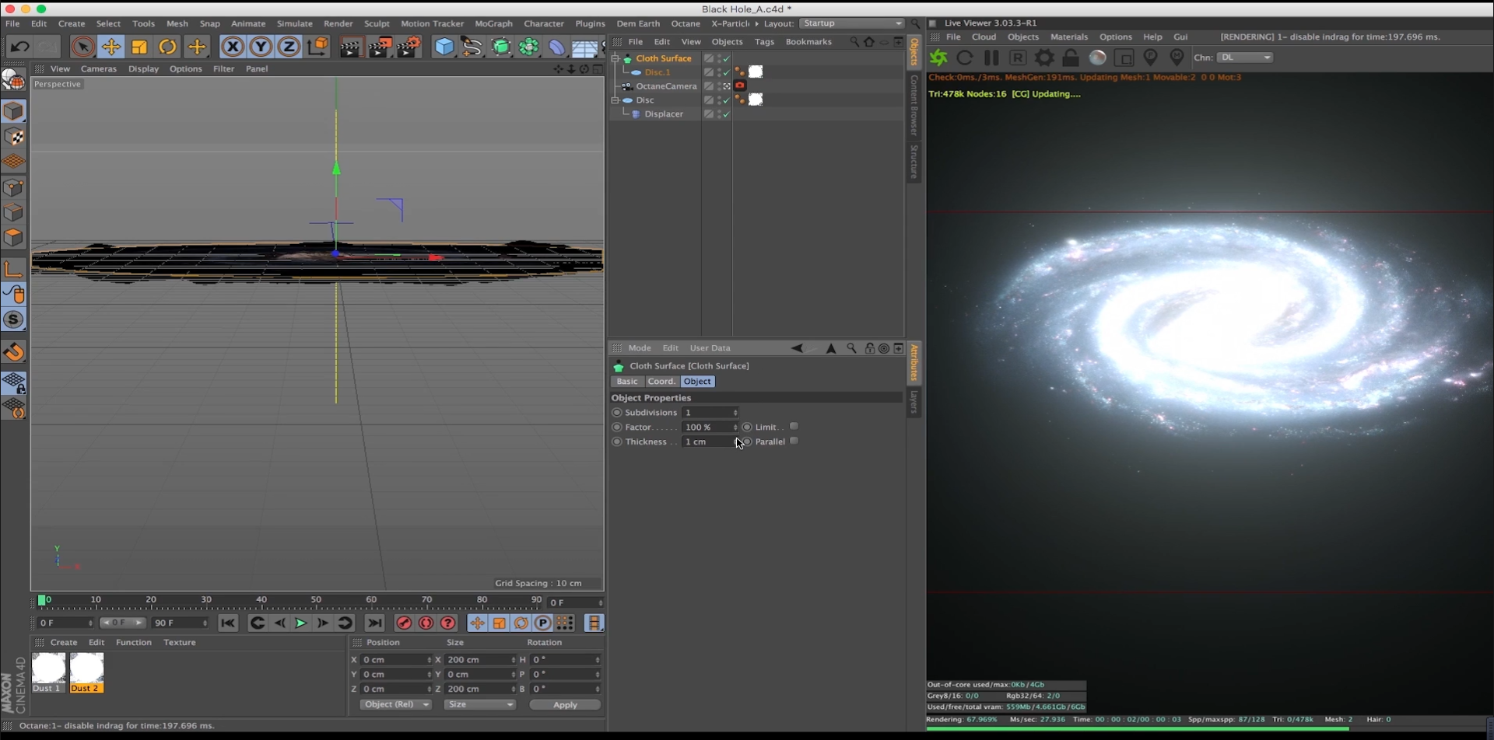1494x740 pixels.
Task: Toggle the Autokeying button
Action: (426, 623)
